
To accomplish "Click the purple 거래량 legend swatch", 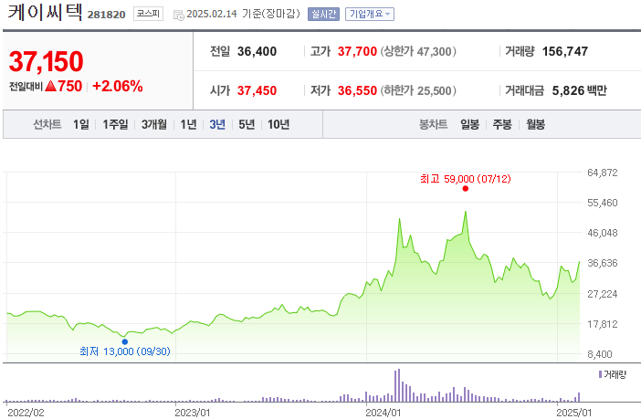I will [600, 374].
